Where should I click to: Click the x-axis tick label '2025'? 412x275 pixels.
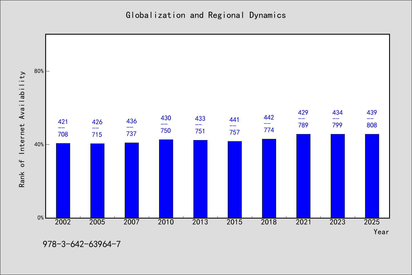point(372,222)
